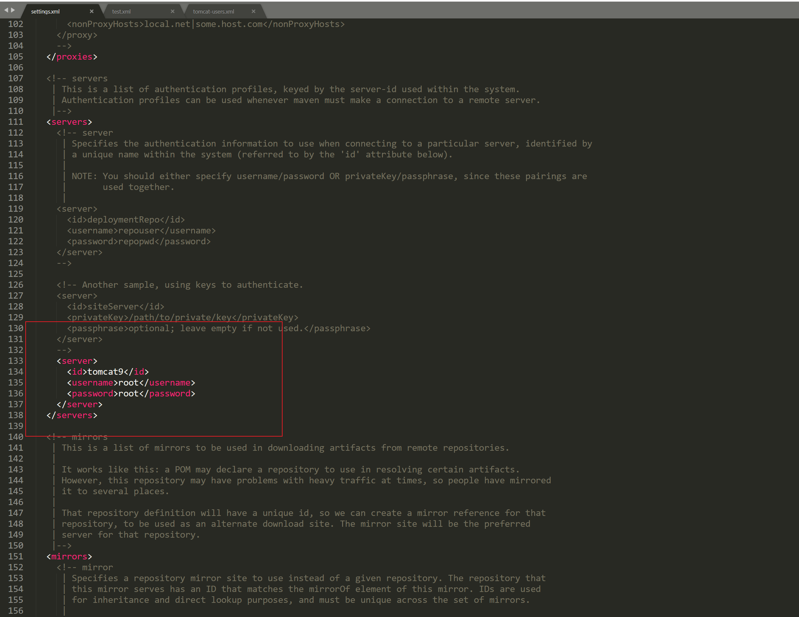Click the 'Another sample, using keys' comment
This screenshot has width=799, height=617.
[x=180, y=284]
